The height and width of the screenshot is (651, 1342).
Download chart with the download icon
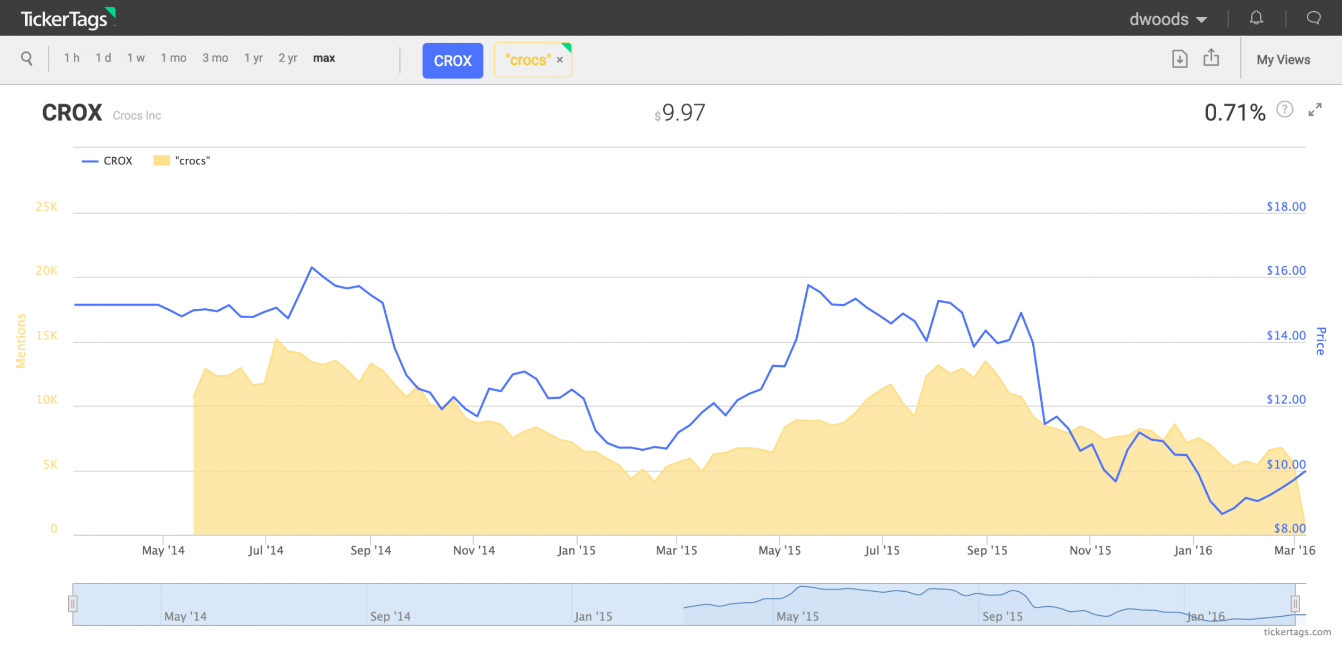click(x=1179, y=58)
